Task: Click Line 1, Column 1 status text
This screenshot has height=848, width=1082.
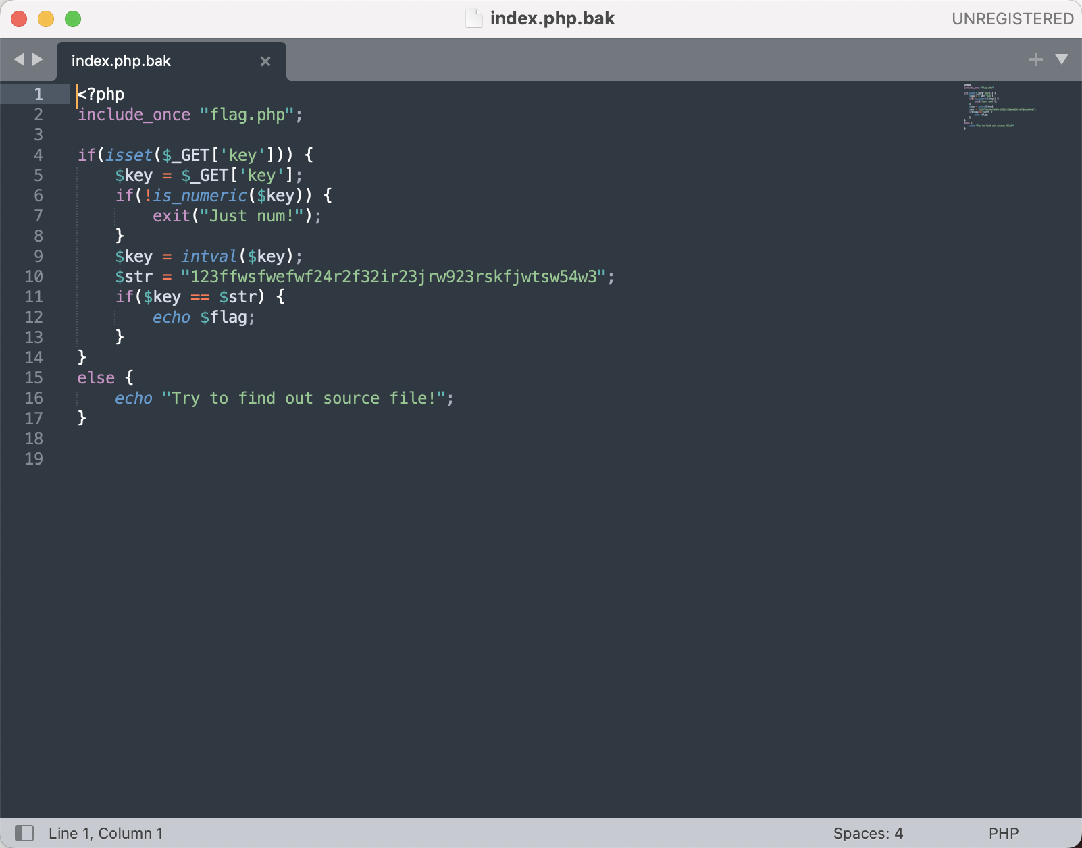Action: [x=105, y=833]
